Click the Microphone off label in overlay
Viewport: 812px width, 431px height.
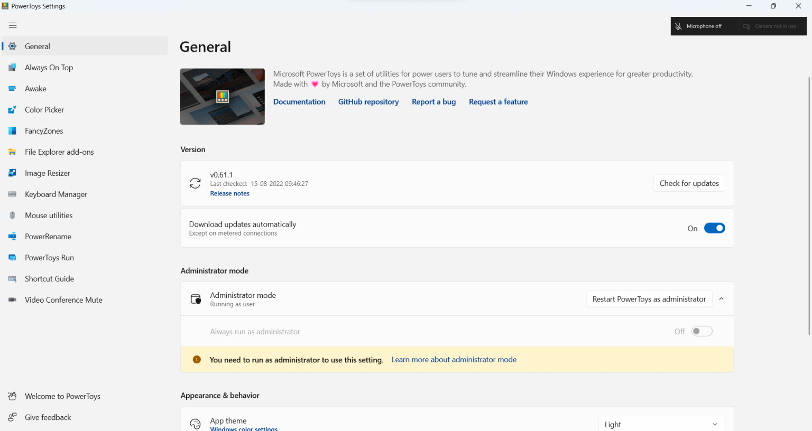704,26
